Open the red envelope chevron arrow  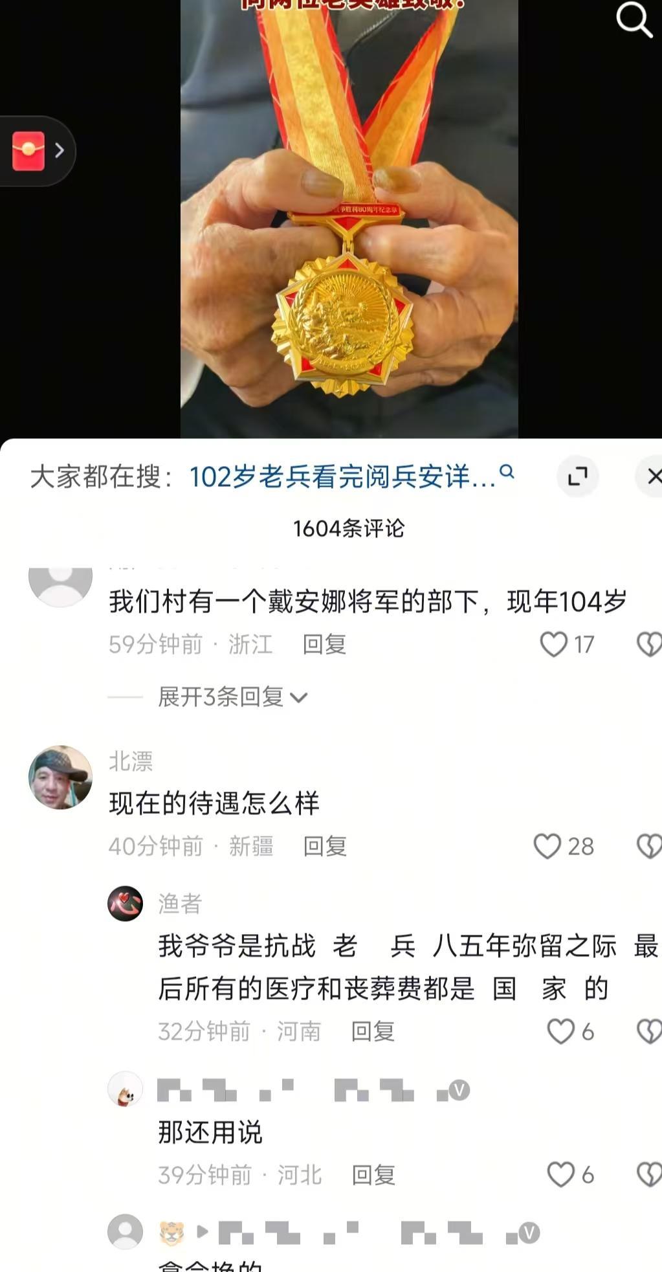click(x=60, y=151)
